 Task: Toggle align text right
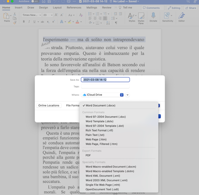pos(100,18)
